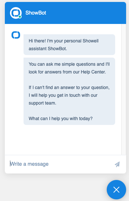Click the word 'Showell' in greeting
The width and height of the screenshot is (129, 201).
(x=91, y=41)
